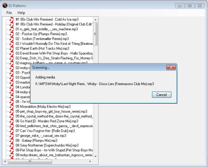
Task: Open the File menu
Action: pos(9,13)
